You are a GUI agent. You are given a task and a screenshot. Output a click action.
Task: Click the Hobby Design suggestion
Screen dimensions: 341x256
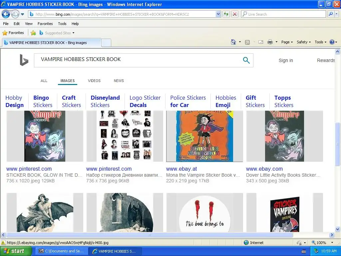[x=14, y=101]
